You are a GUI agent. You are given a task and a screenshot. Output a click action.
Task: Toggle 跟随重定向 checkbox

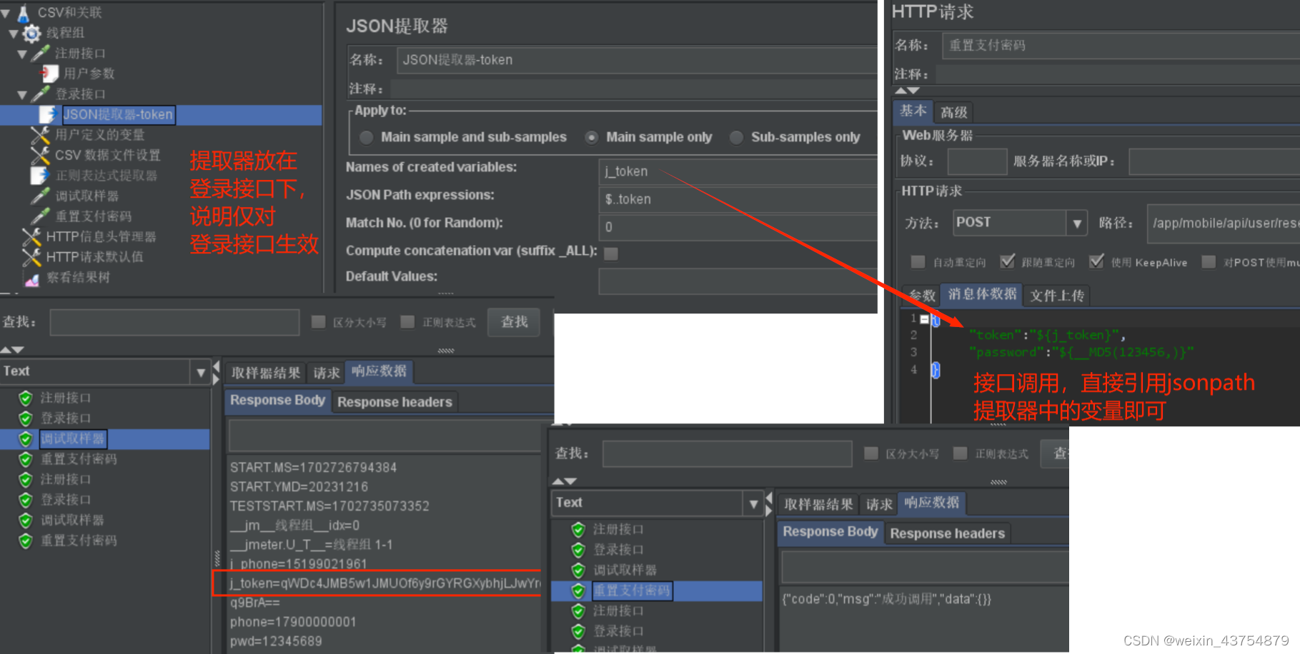1008,262
